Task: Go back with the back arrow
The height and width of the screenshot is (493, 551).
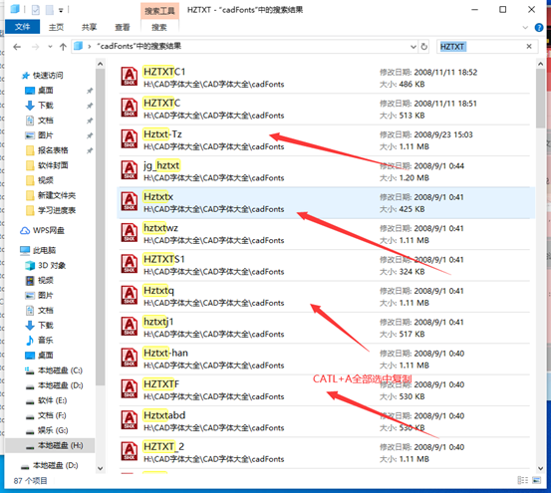Action: pyautogui.click(x=17, y=47)
